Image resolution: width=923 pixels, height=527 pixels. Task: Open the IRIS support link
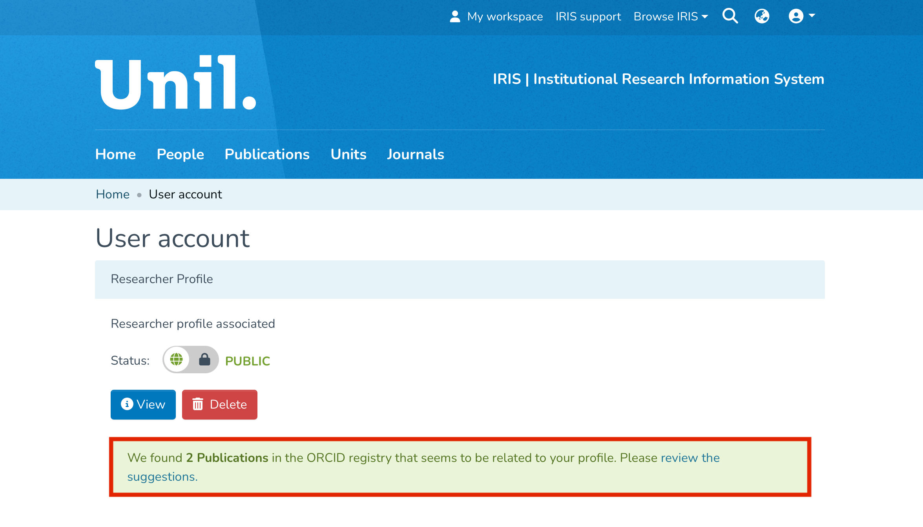(588, 16)
